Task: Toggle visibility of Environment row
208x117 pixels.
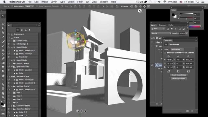Action: [9, 34]
